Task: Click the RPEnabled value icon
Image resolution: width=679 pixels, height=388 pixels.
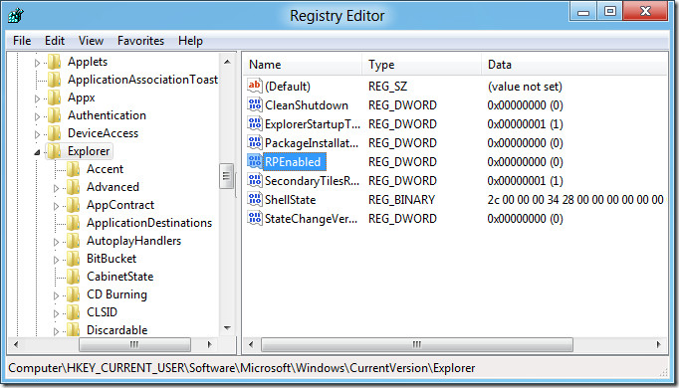Action: coord(255,162)
